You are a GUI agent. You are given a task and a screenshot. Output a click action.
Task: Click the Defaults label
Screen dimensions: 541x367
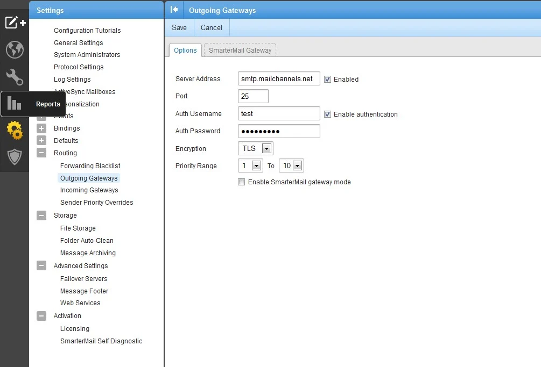(66, 140)
